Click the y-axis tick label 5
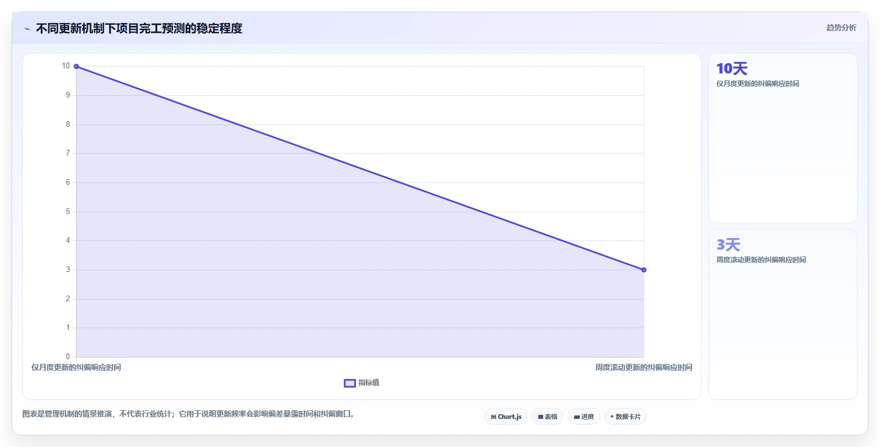The width and height of the screenshot is (880, 447). (x=68, y=212)
